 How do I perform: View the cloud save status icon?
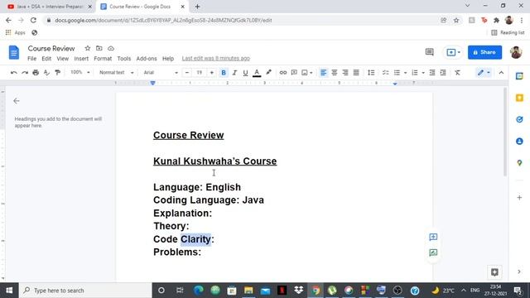coord(111,48)
